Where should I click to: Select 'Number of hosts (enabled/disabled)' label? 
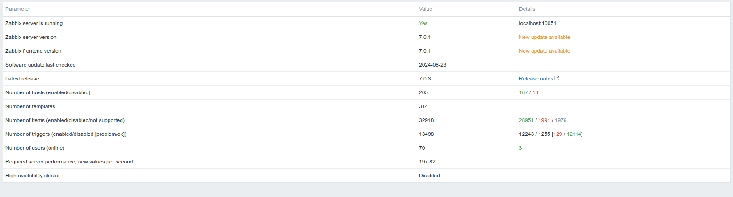coord(48,92)
